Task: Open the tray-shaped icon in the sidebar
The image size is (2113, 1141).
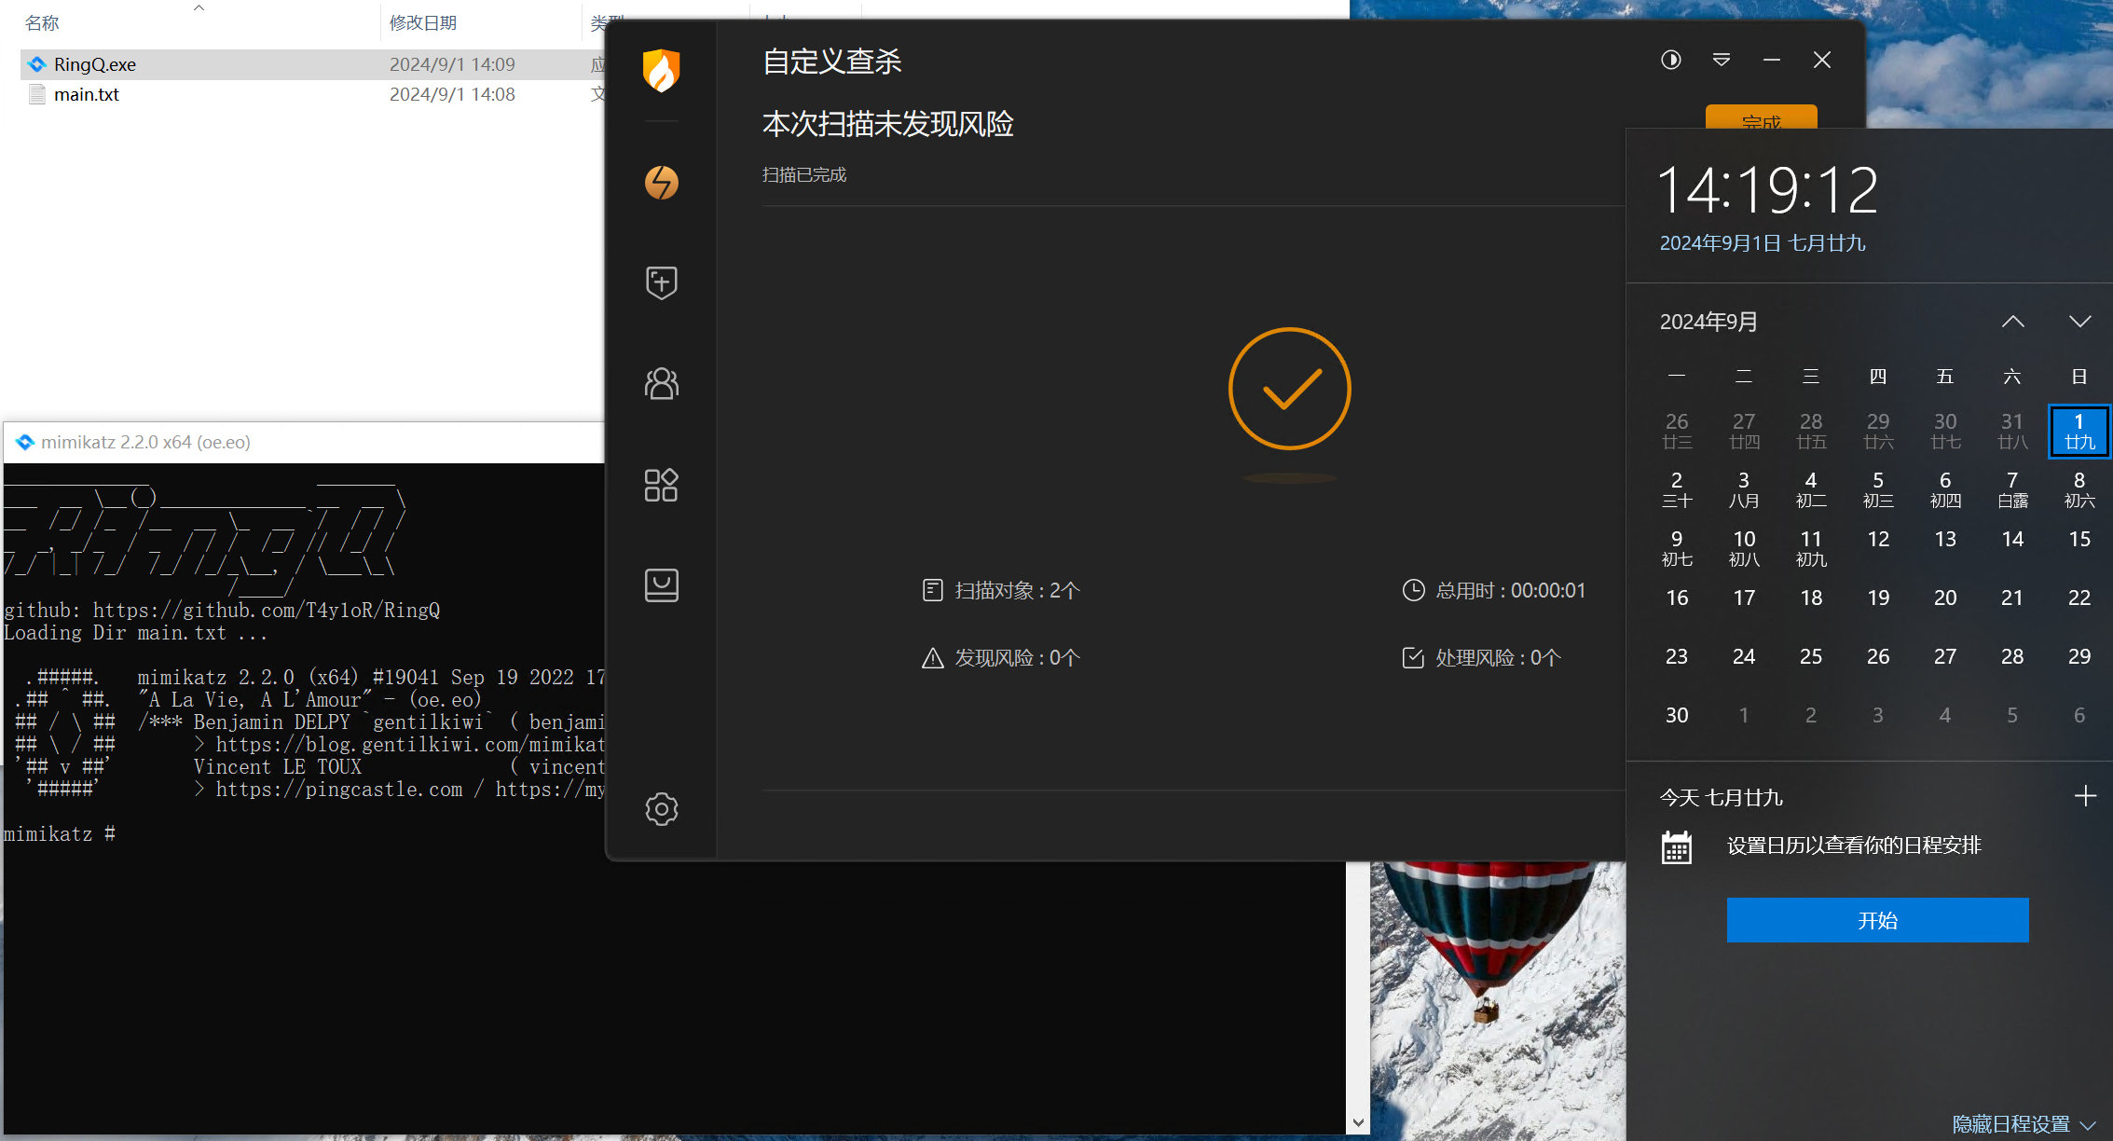Action: tap(661, 585)
